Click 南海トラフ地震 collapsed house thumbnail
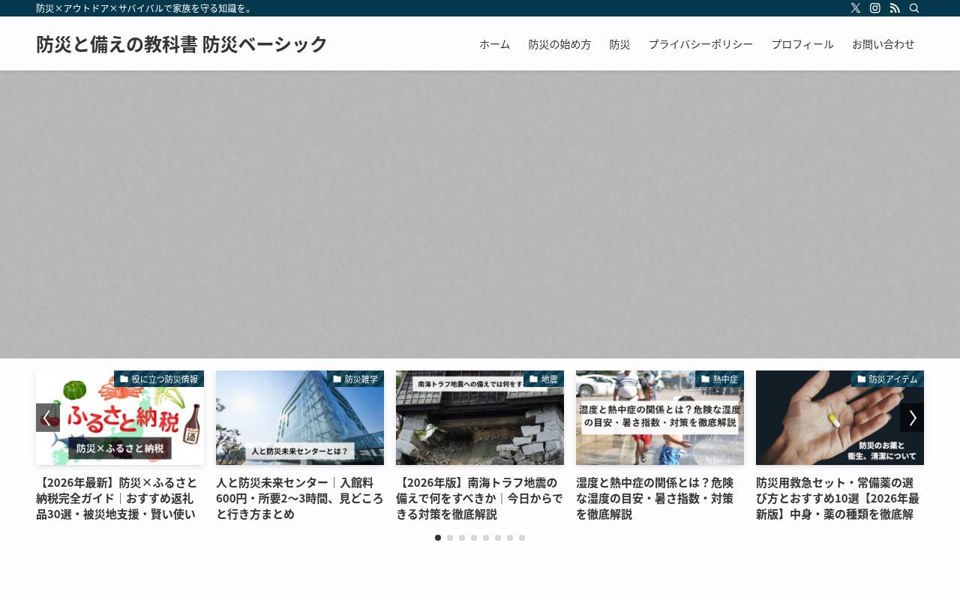Viewport: 960px width, 600px height. coord(480,418)
